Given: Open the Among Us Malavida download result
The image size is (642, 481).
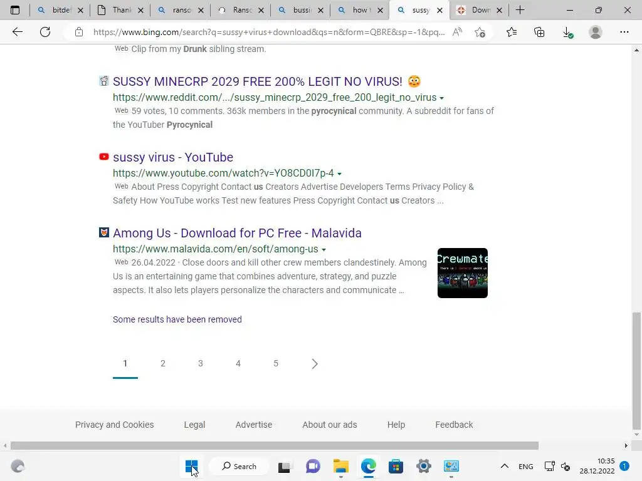Looking at the screenshot, I should pyautogui.click(x=237, y=233).
